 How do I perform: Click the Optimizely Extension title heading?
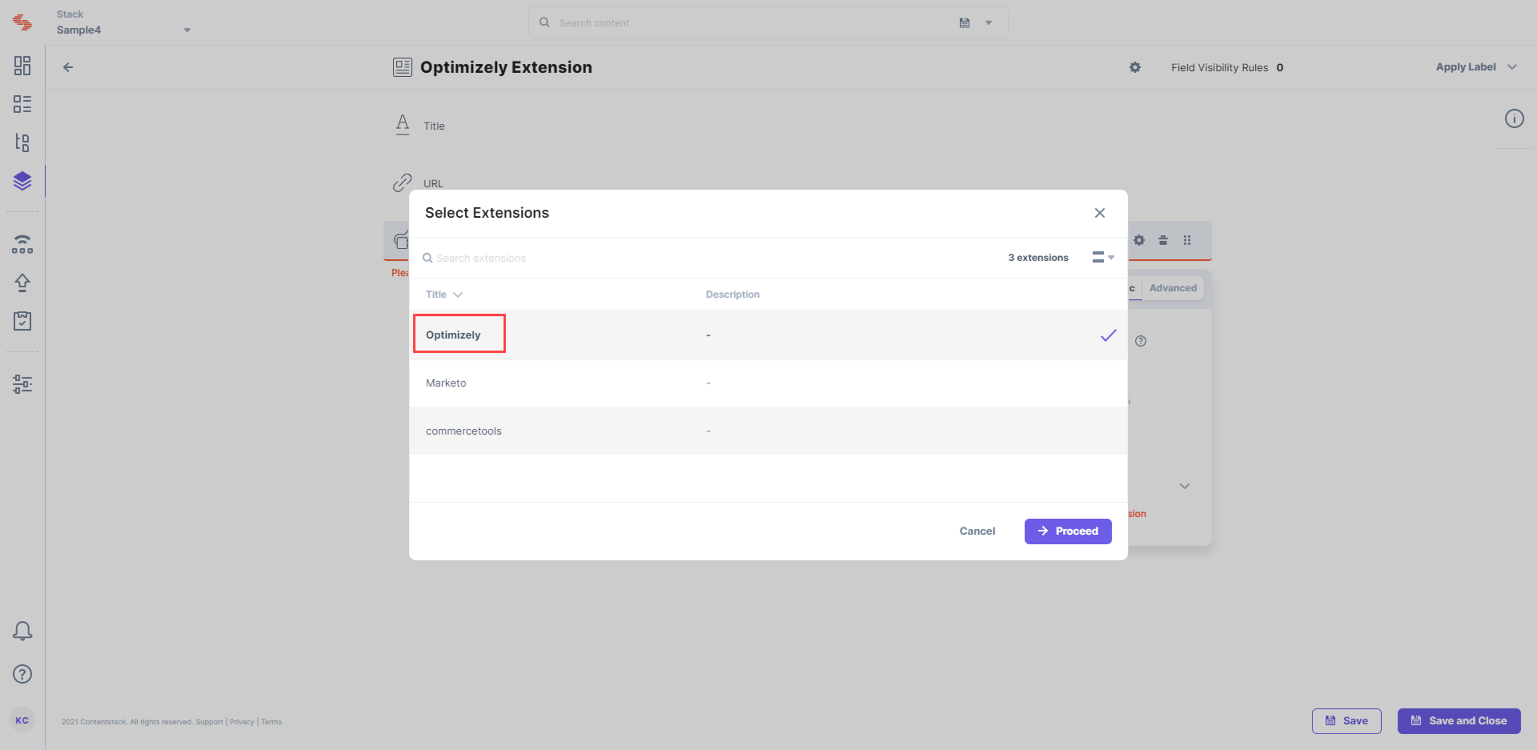[506, 67]
